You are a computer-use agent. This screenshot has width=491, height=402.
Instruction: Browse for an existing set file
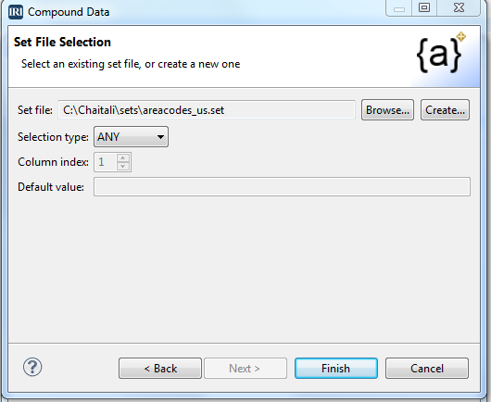pyautogui.click(x=387, y=110)
